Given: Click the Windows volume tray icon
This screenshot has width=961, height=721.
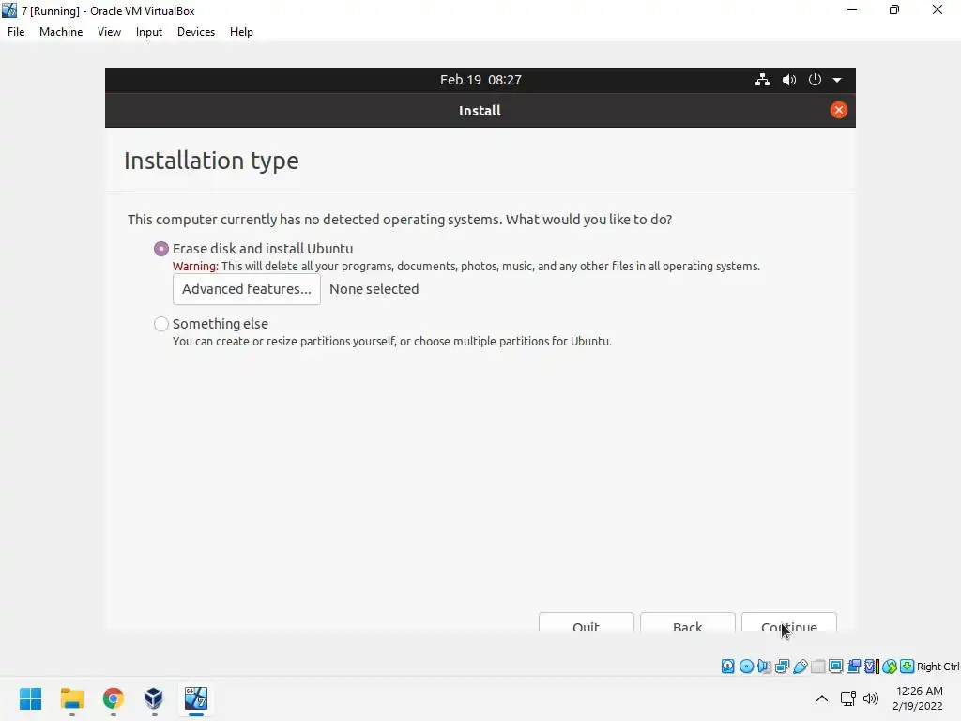Looking at the screenshot, I should coord(871,698).
